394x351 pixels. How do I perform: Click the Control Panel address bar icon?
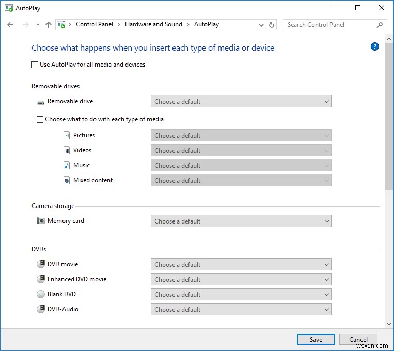61,25
